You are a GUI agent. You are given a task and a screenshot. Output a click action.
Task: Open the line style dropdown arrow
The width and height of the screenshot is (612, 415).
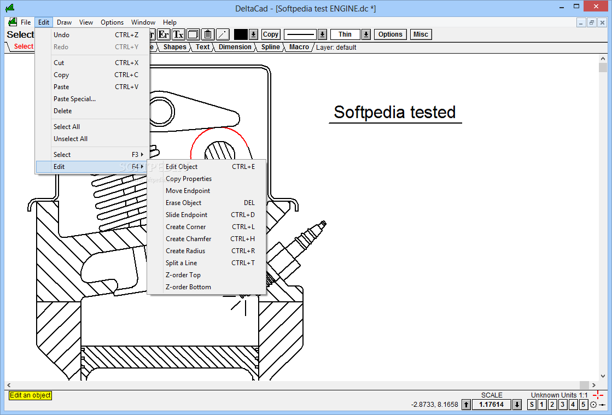(x=322, y=34)
